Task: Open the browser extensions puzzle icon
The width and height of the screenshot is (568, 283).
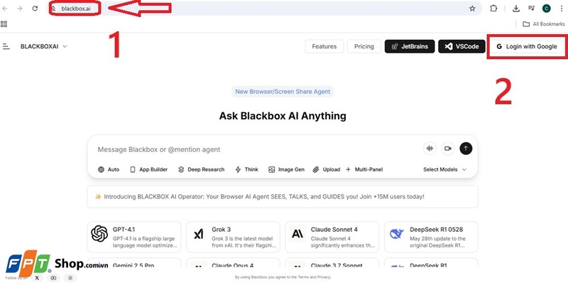Action: [493, 9]
